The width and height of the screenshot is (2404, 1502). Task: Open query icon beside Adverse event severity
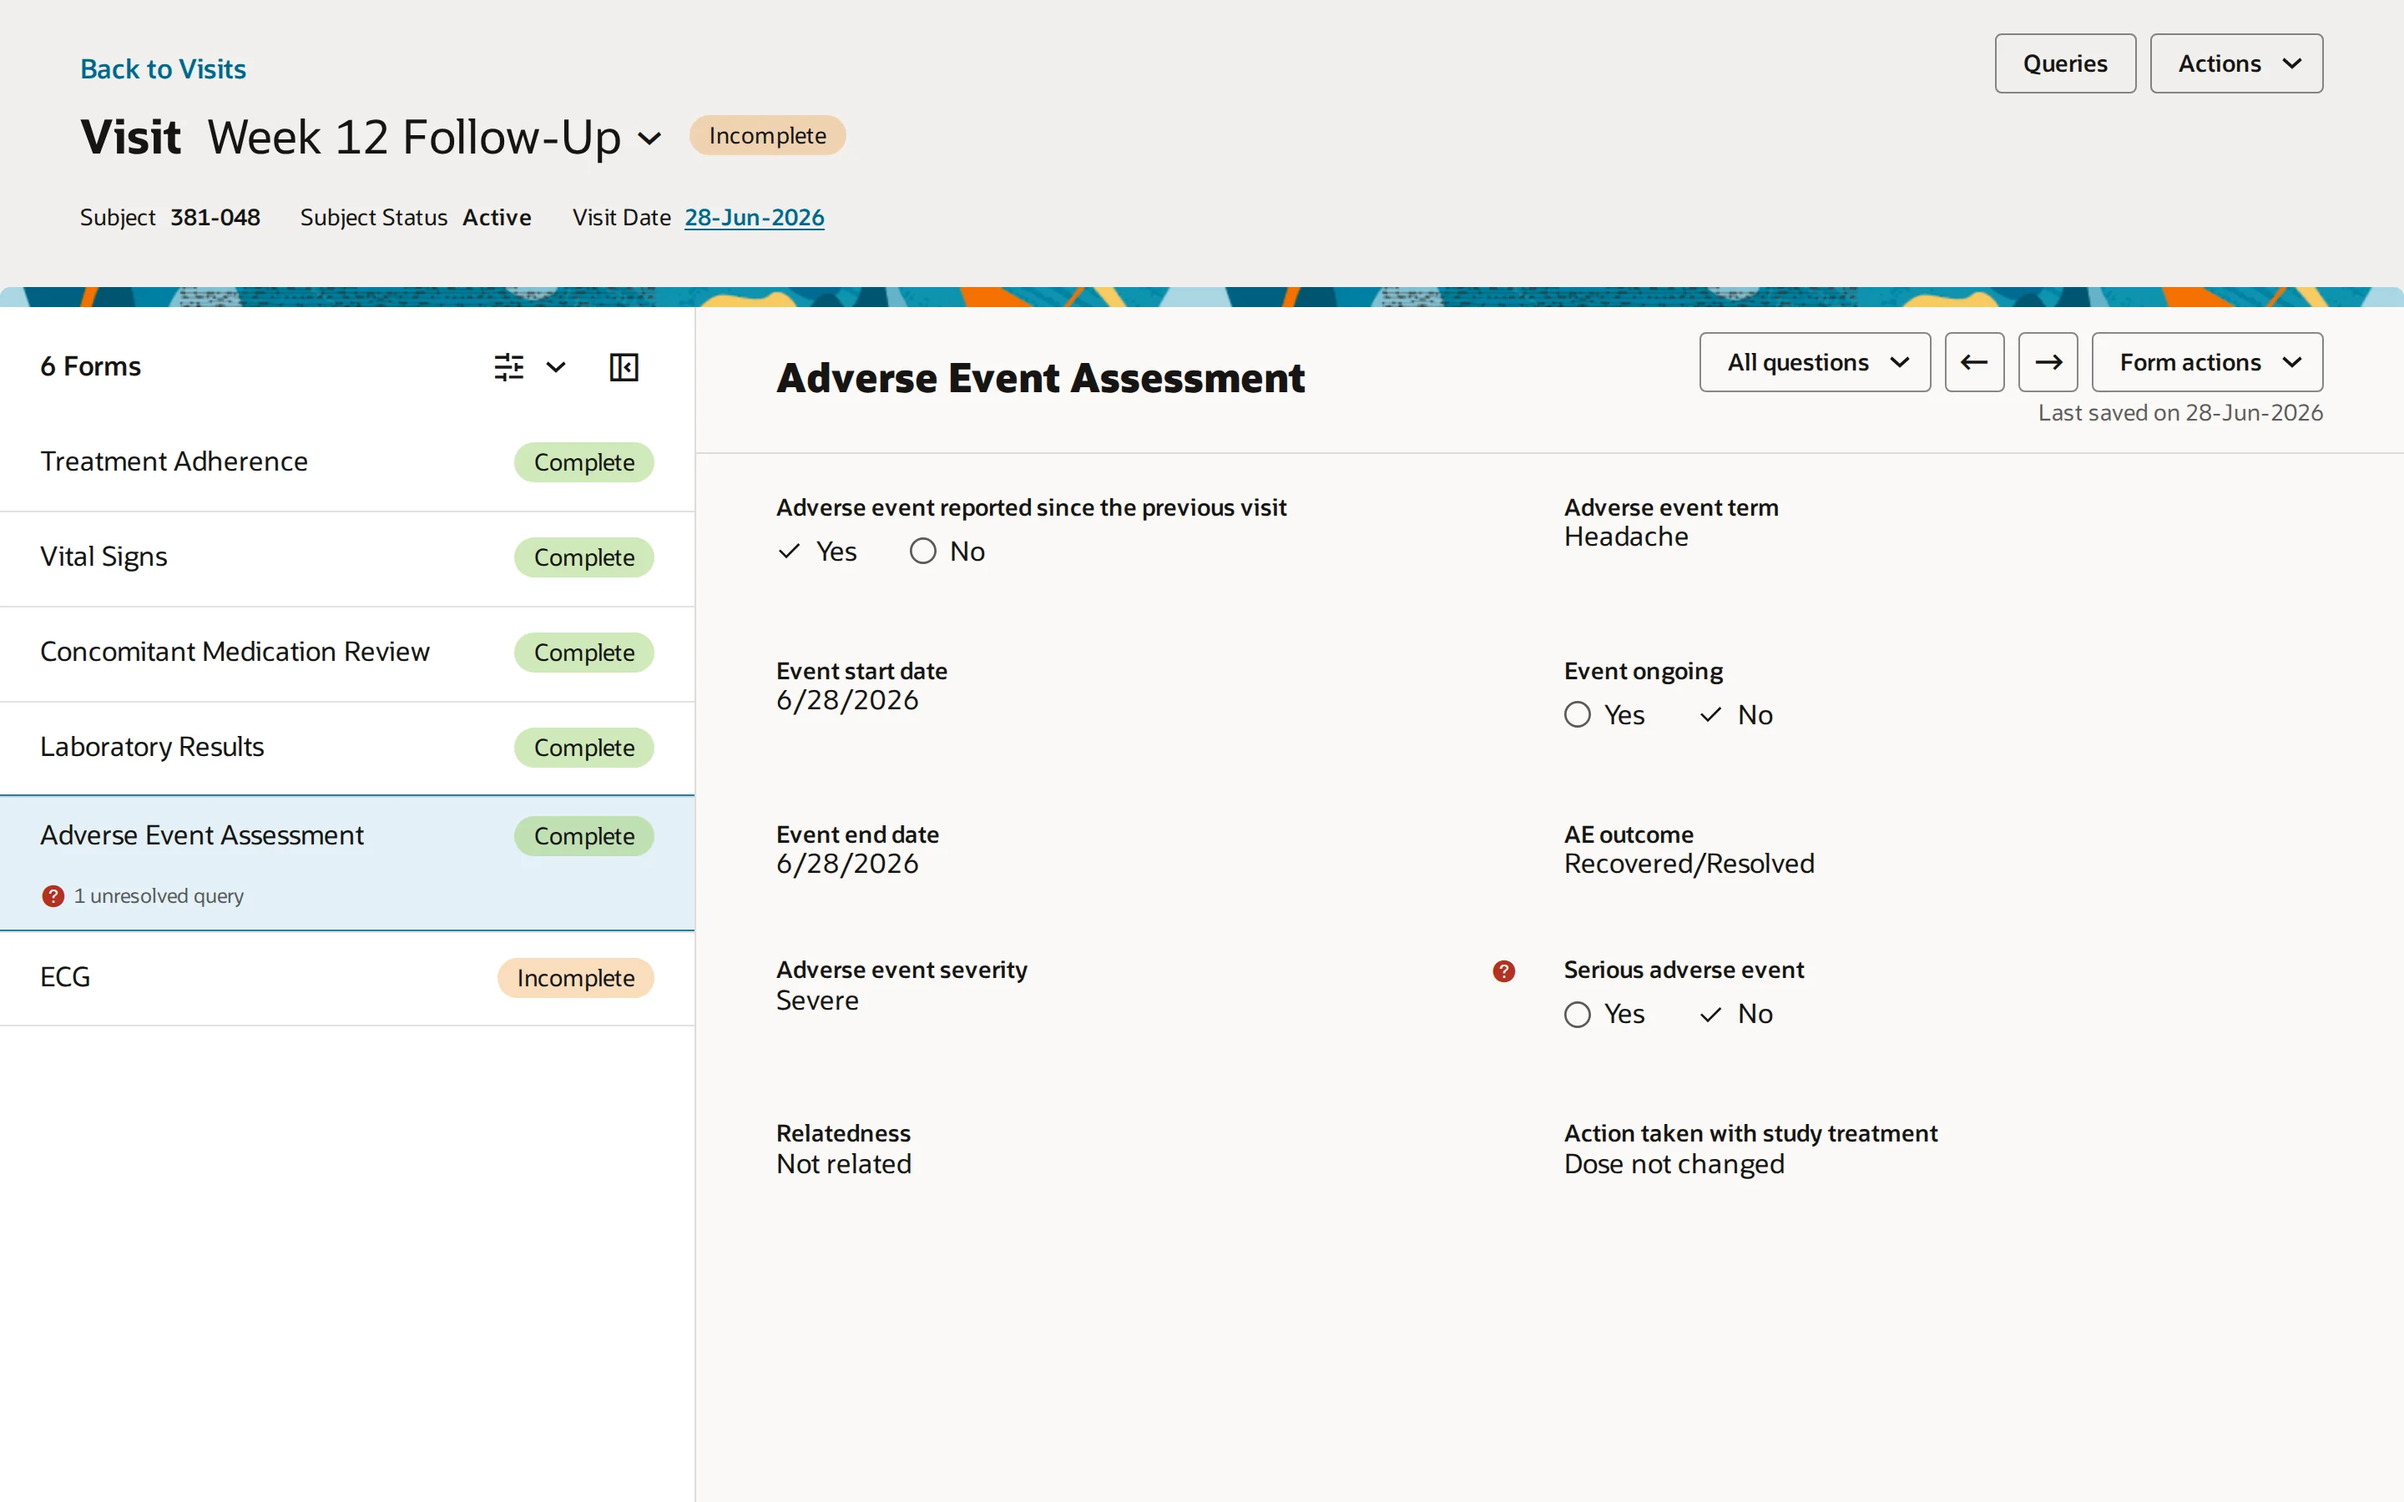[1504, 971]
